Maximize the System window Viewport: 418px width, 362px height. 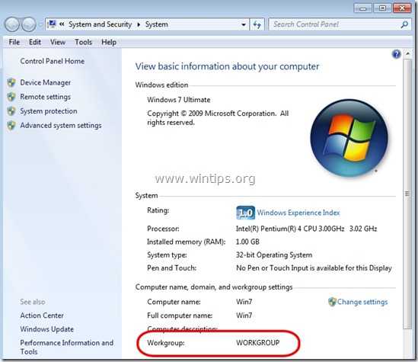pyautogui.click(x=382, y=8)
